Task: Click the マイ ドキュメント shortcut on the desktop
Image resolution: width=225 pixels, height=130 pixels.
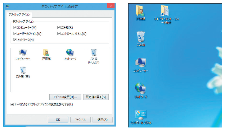Action: [166, 14]
